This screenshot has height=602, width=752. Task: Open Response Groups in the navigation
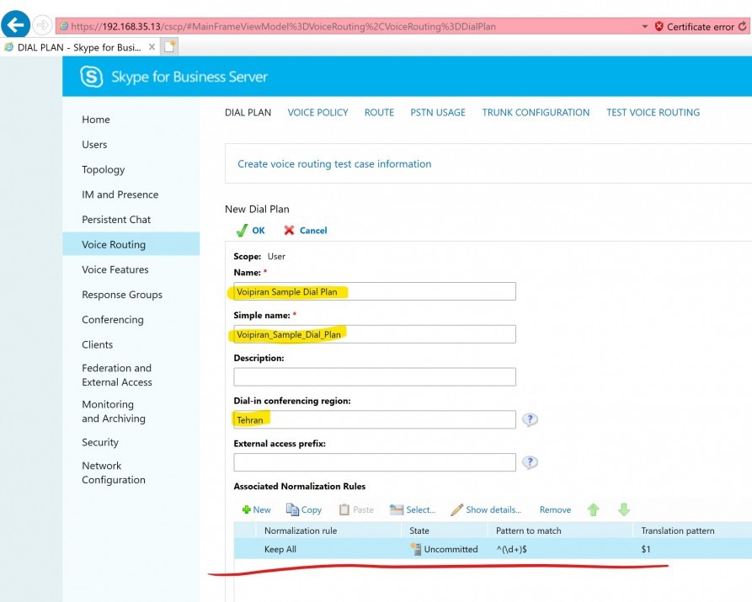tap(122, 295)
